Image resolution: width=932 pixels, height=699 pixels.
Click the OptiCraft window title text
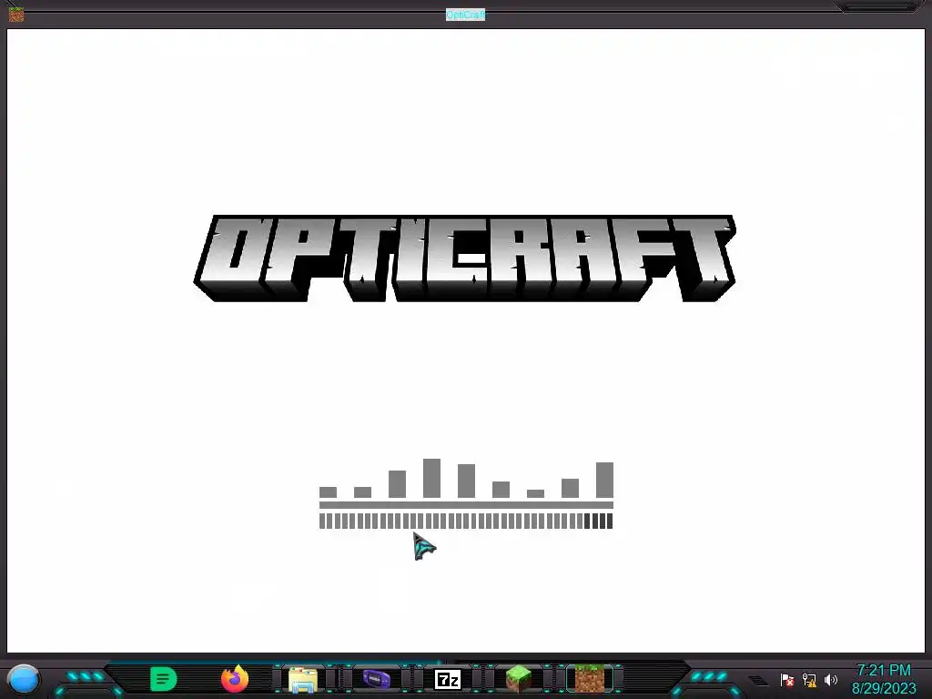click(465, 15)
